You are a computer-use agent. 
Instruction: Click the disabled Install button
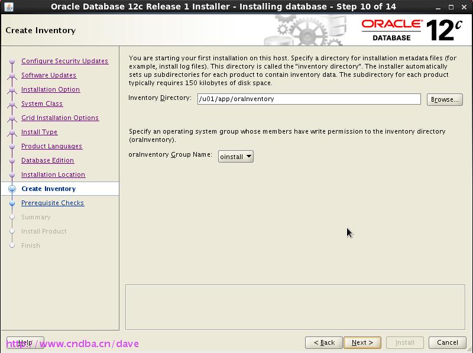[x=405, y=342]
